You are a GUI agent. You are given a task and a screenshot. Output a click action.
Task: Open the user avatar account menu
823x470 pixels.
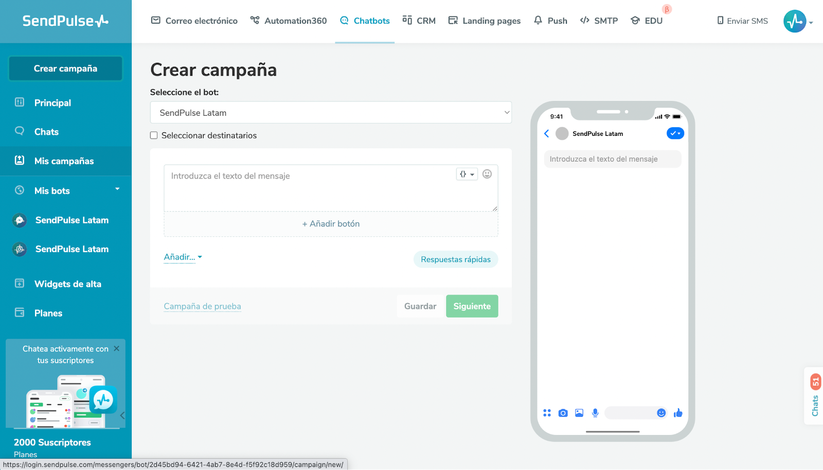point(795,21)
